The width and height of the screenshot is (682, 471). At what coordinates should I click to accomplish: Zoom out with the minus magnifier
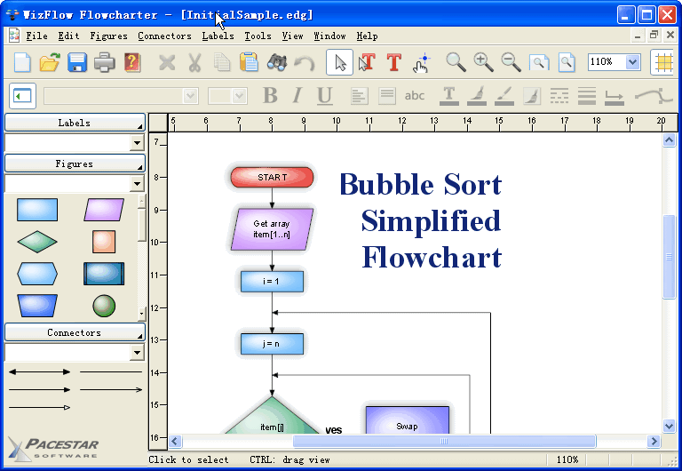click(x=511, y=63)
